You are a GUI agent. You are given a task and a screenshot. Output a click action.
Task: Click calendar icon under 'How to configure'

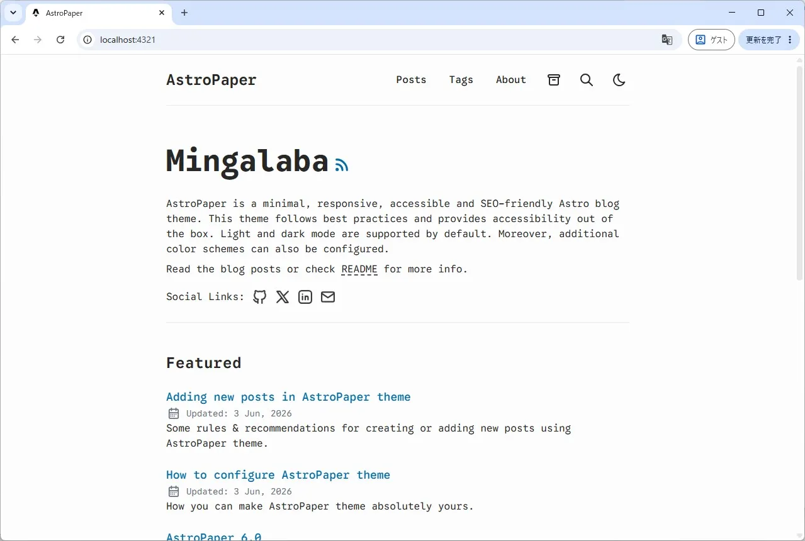[x=174, y=491]
